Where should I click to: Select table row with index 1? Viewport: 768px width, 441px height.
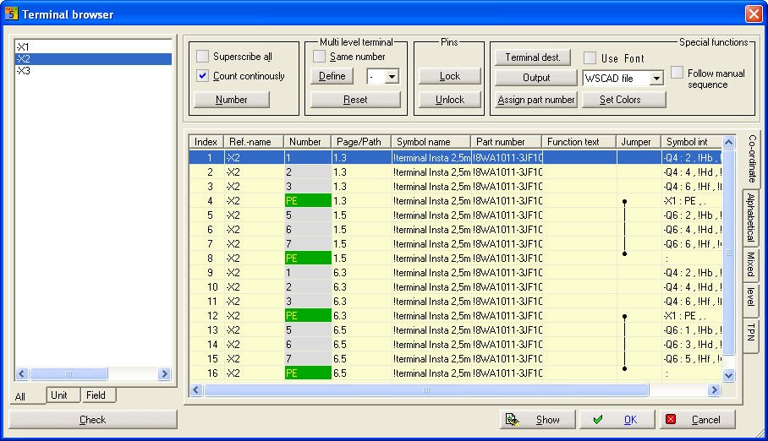click(x=456, y=158)
